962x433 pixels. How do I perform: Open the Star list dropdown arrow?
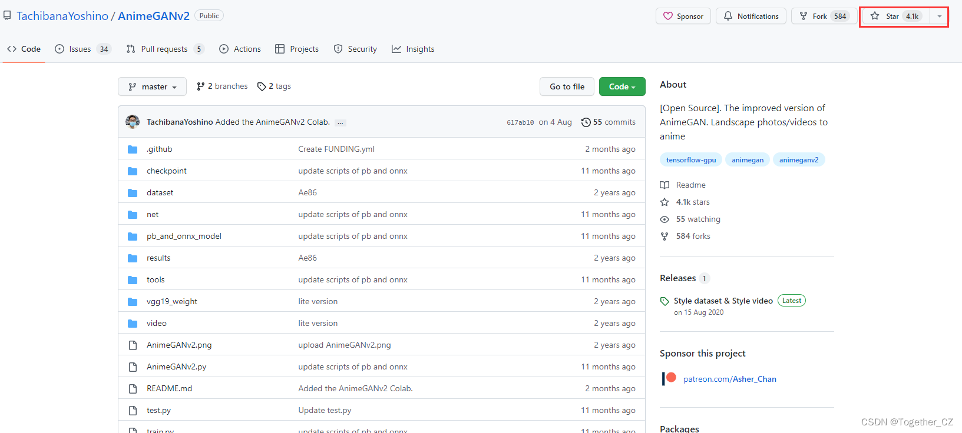pos(939,16)
